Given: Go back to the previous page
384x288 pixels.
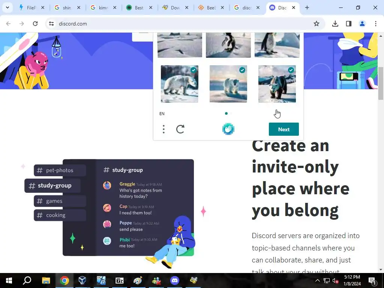Looking at the screenshot, I should pos(8,24).
